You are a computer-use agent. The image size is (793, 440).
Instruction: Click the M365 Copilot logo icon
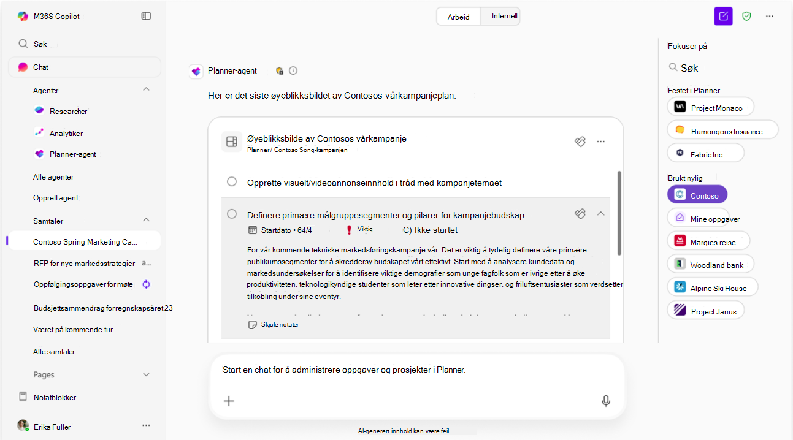click(23, 17)
